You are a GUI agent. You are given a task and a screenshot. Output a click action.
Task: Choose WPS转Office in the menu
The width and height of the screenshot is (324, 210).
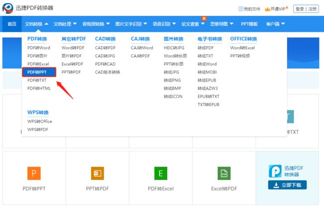39,121
